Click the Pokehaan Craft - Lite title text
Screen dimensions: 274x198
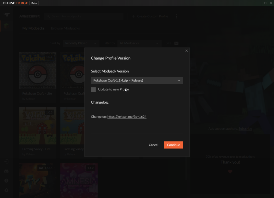tap(37, 93)
